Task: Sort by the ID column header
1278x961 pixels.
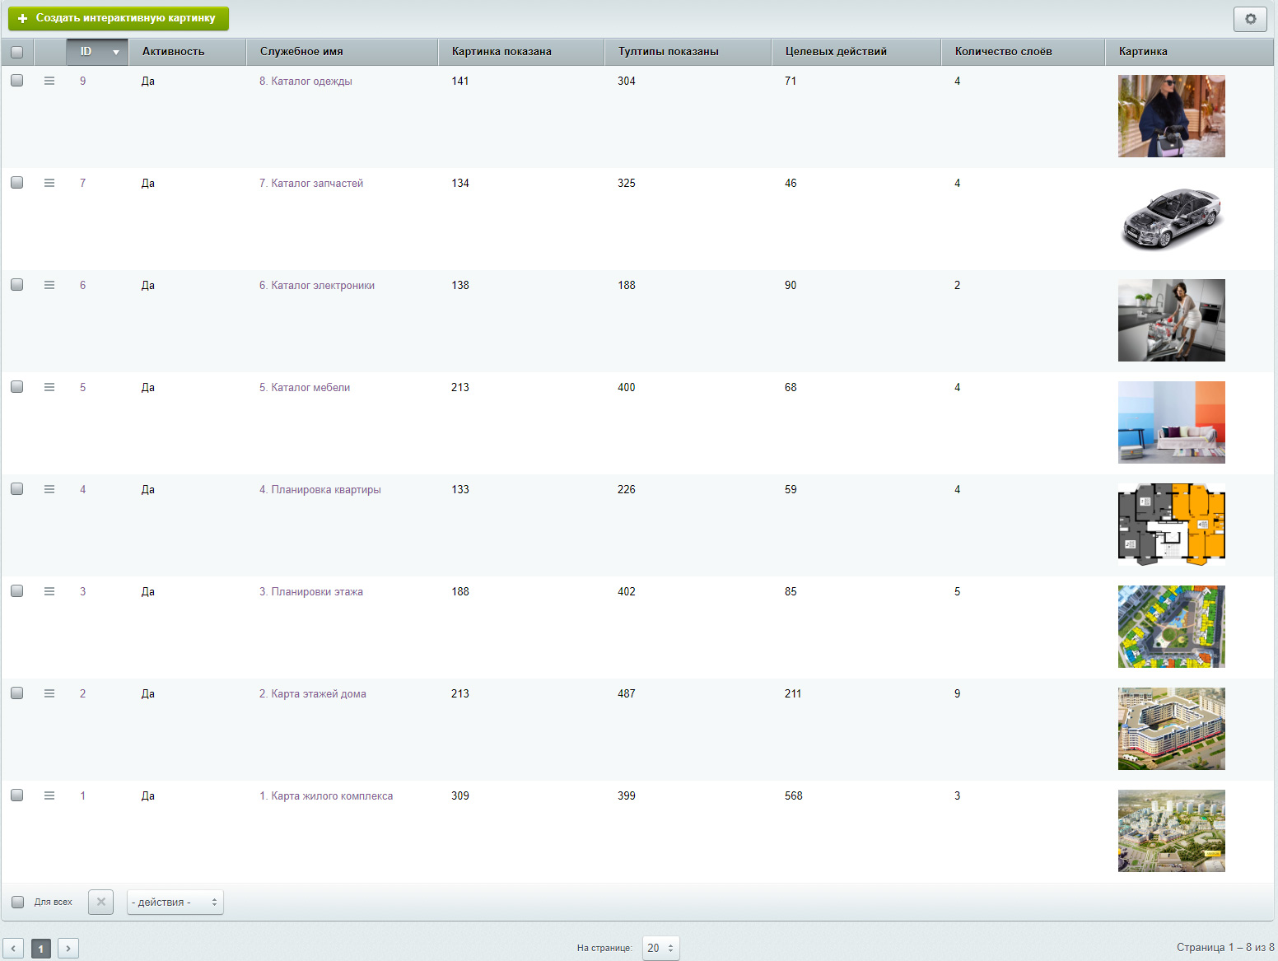Action: click(x=97, y=52)
